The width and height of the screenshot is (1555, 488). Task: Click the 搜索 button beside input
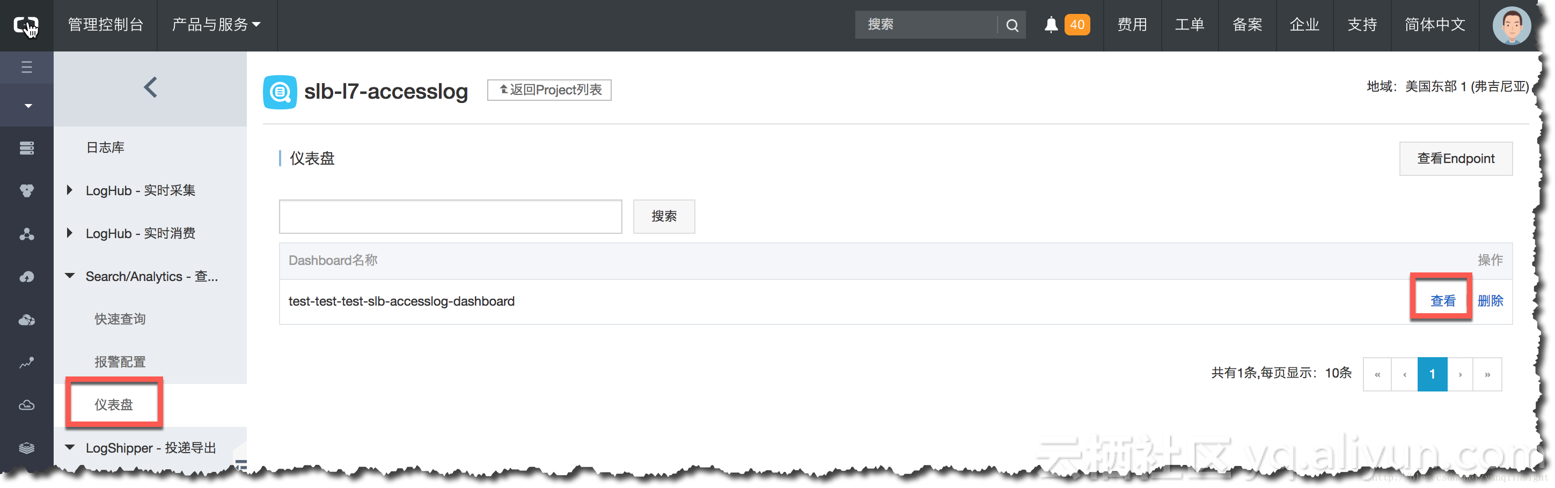pyautogui.click(x=663, y=217)
